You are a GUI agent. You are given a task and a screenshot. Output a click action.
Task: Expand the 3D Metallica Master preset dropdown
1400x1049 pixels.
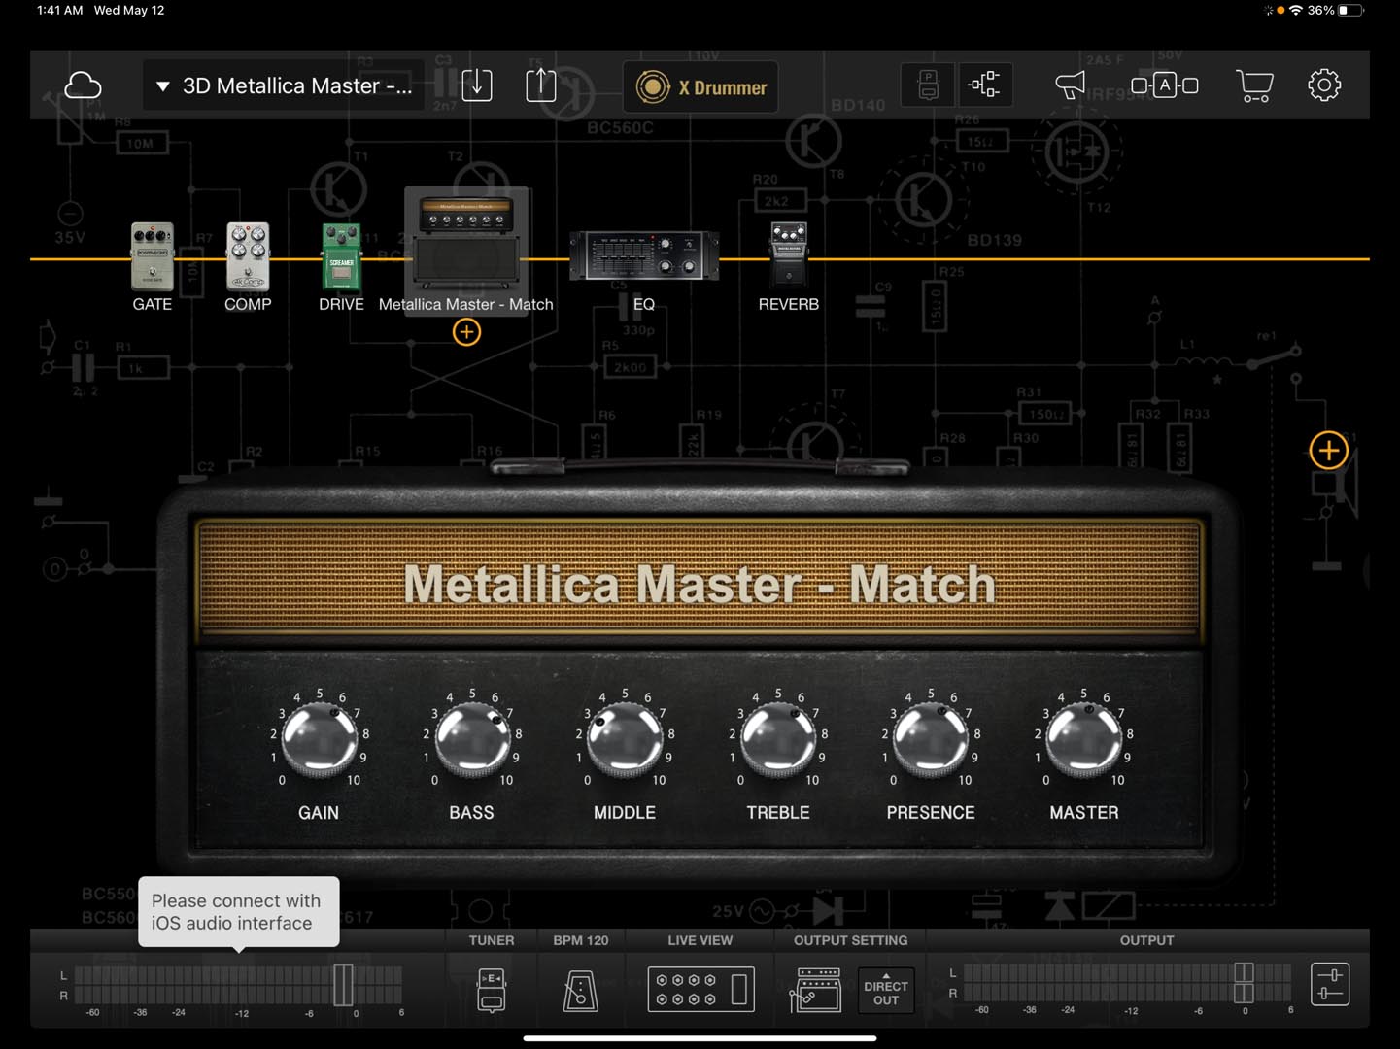pos(284,85)
